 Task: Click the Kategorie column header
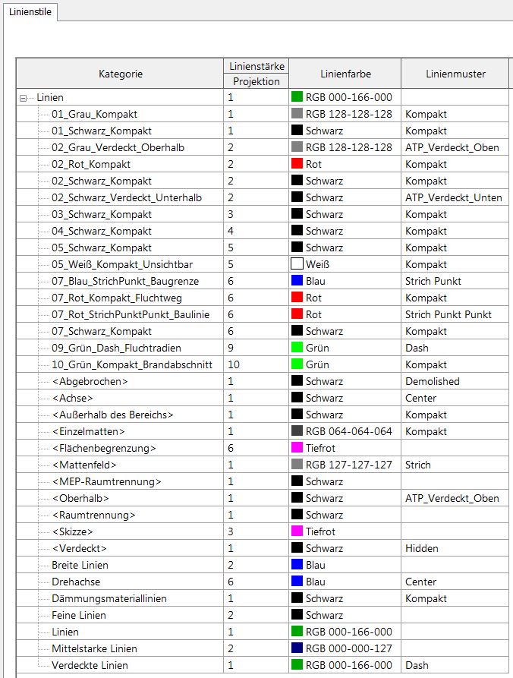[x=120, y=74]
